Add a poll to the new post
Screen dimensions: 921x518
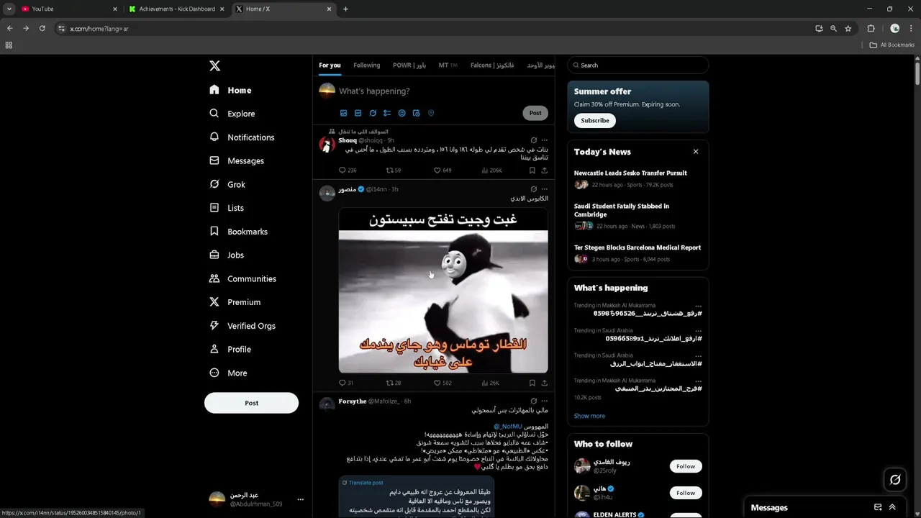[x=387, y=113]
